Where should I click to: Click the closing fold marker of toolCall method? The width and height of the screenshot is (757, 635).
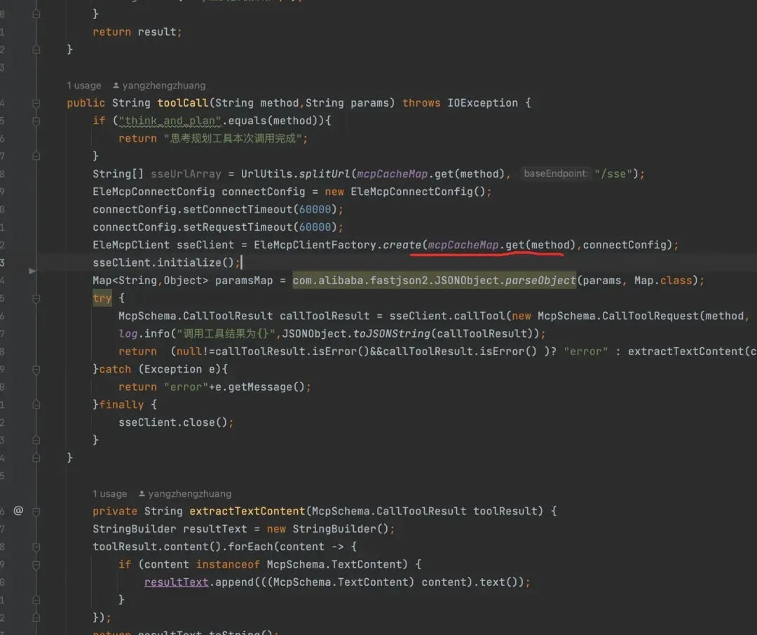36,457
